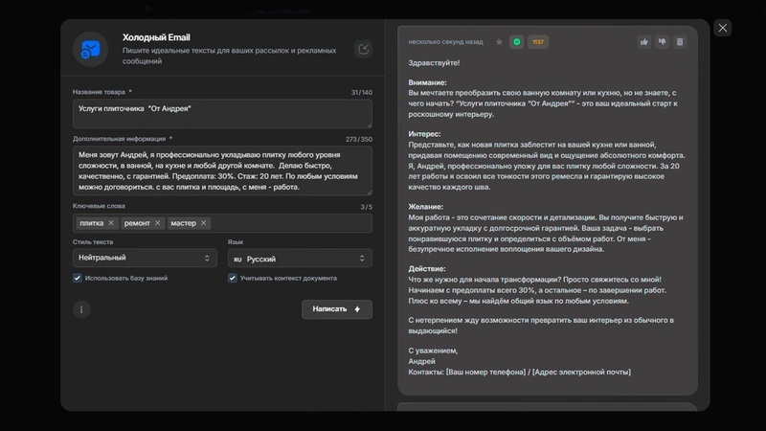Delete the generated email with trash icon
This screenshot has width=766, height=431.
click(x=680, y=42)
